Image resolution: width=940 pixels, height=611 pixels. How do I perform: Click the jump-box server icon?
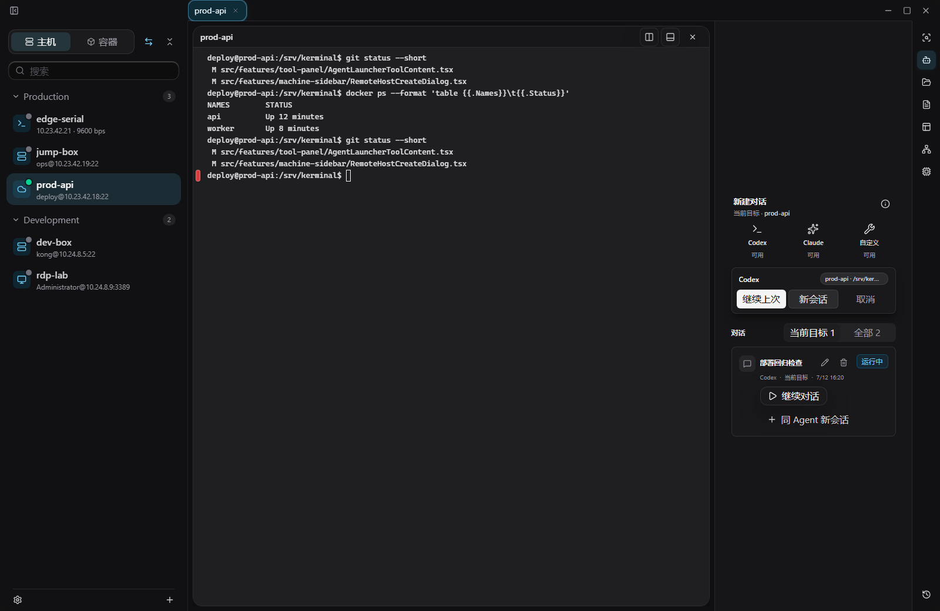pos(22,156)
